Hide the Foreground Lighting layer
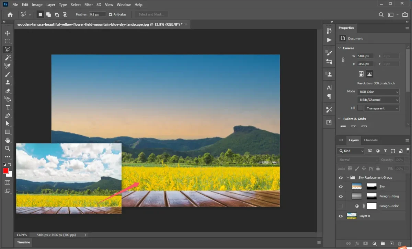412x249 pixels. (341, 197)
